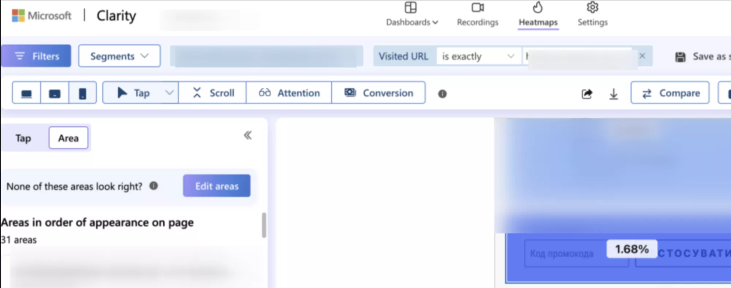Open the Segments dropdown

[119, 56]
